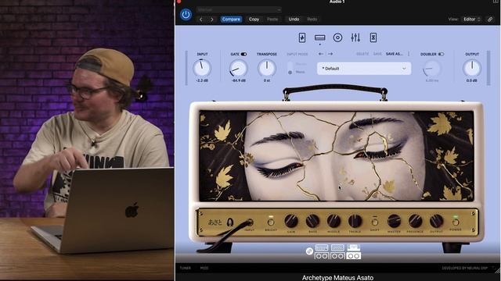Toggle the DOUBLER switch

[x=441, y=54]
